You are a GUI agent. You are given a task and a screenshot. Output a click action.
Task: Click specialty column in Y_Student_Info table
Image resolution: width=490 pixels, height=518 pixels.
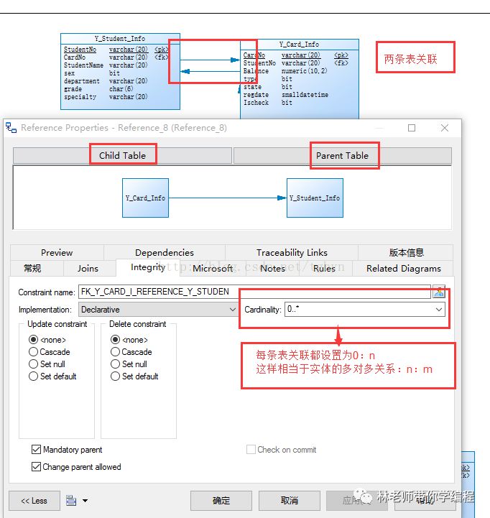point(80,97)
